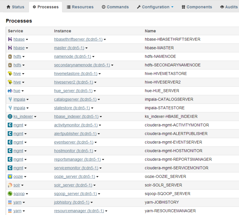The width and height of the screenshot is (239, 215).
Task: Click the YARN icon in the jobhistory row
Action: tap(10, 202)
